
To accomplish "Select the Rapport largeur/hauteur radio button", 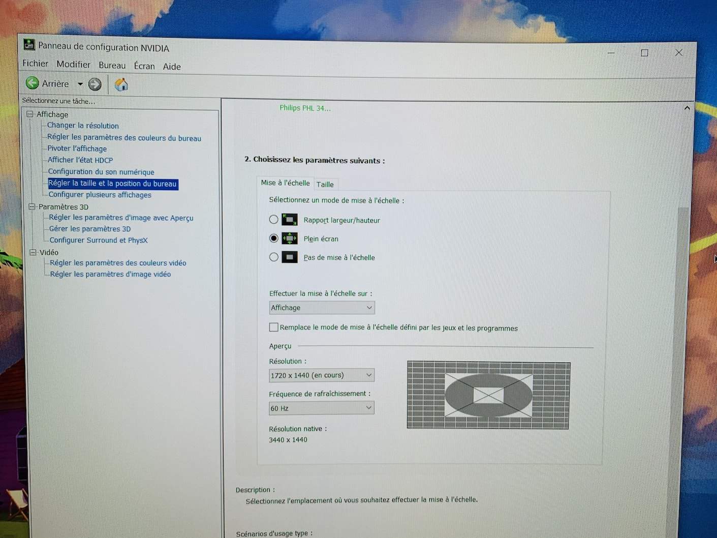I will (x=274, y=219).
